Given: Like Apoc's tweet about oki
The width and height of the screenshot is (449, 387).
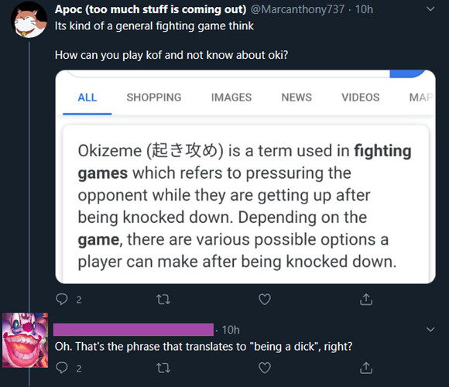Looking at the screenshot, I should point(265,300).
